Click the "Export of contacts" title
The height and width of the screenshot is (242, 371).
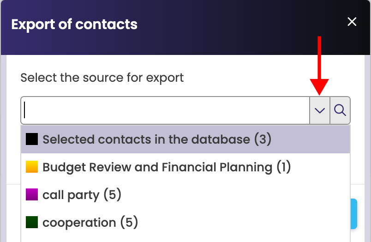74,24
